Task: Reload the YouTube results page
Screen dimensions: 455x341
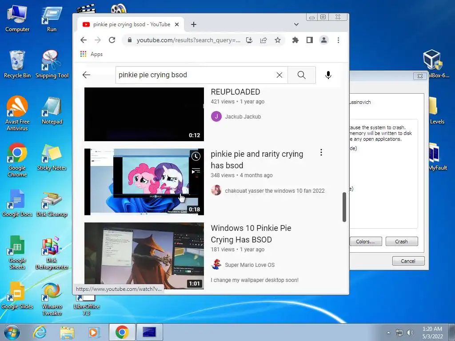Action: 112,40
